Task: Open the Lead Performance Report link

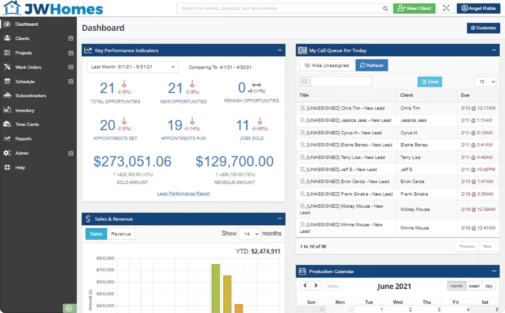Action: [183, 193]
